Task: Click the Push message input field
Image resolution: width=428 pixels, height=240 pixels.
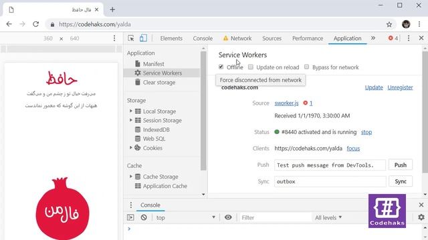Action: point(330,165)
